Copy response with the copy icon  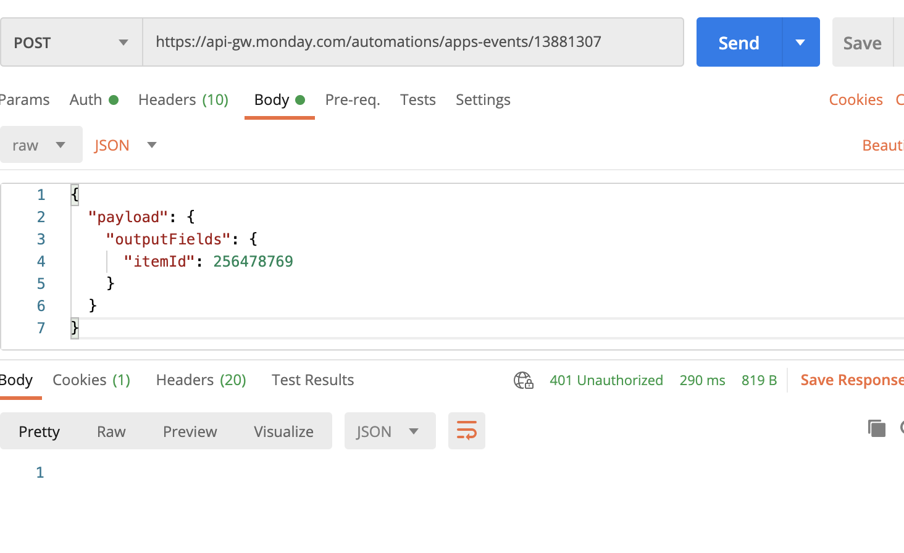[877, 428]
